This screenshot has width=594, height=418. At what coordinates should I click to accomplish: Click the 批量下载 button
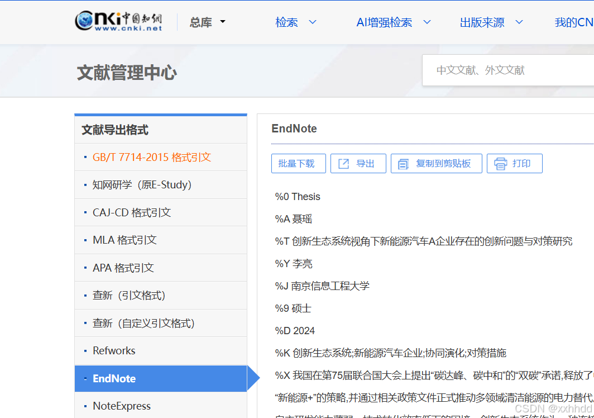pos(299,164)
